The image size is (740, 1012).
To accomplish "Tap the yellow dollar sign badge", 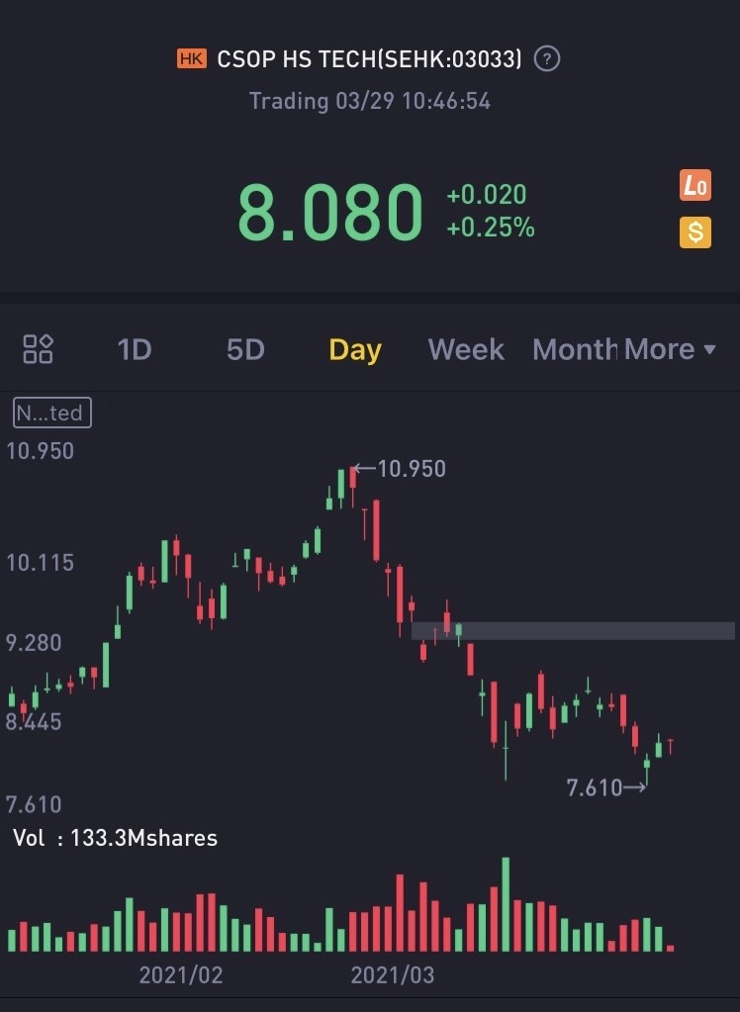I will 694,232.
